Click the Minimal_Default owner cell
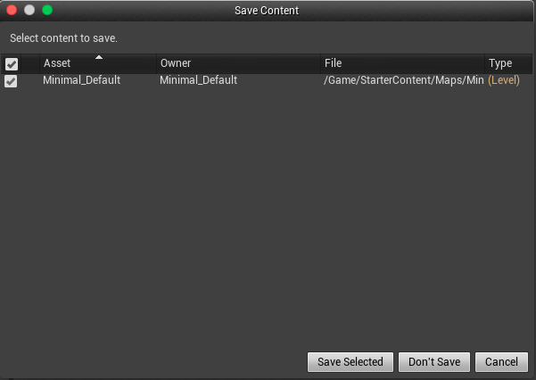 pyautogui.click(x=198, y=80)
